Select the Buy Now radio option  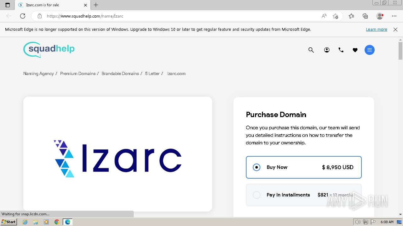click(x=257, y=167)
